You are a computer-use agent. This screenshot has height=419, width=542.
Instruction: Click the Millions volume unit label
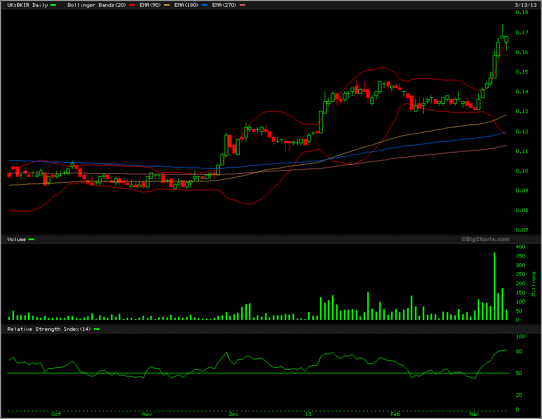point(534,284)
